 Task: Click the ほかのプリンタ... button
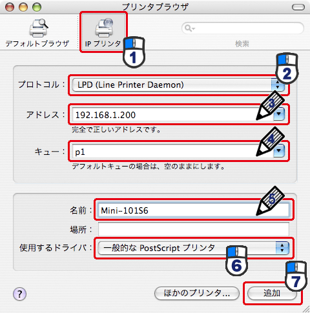(197, 293)
